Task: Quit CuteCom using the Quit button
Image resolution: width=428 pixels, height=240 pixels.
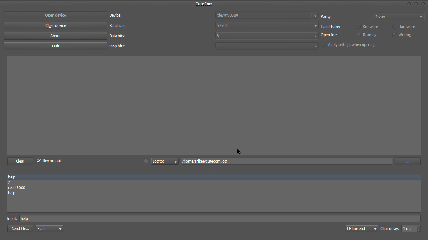Action: 55,46
